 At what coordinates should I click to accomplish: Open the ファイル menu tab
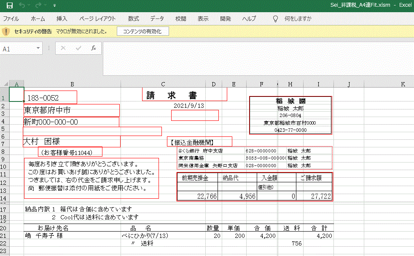click(11, 19)
